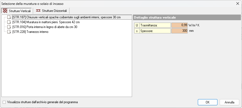
Task: Click the structure icon beside STR.228
Action: [x=9, y=32]
